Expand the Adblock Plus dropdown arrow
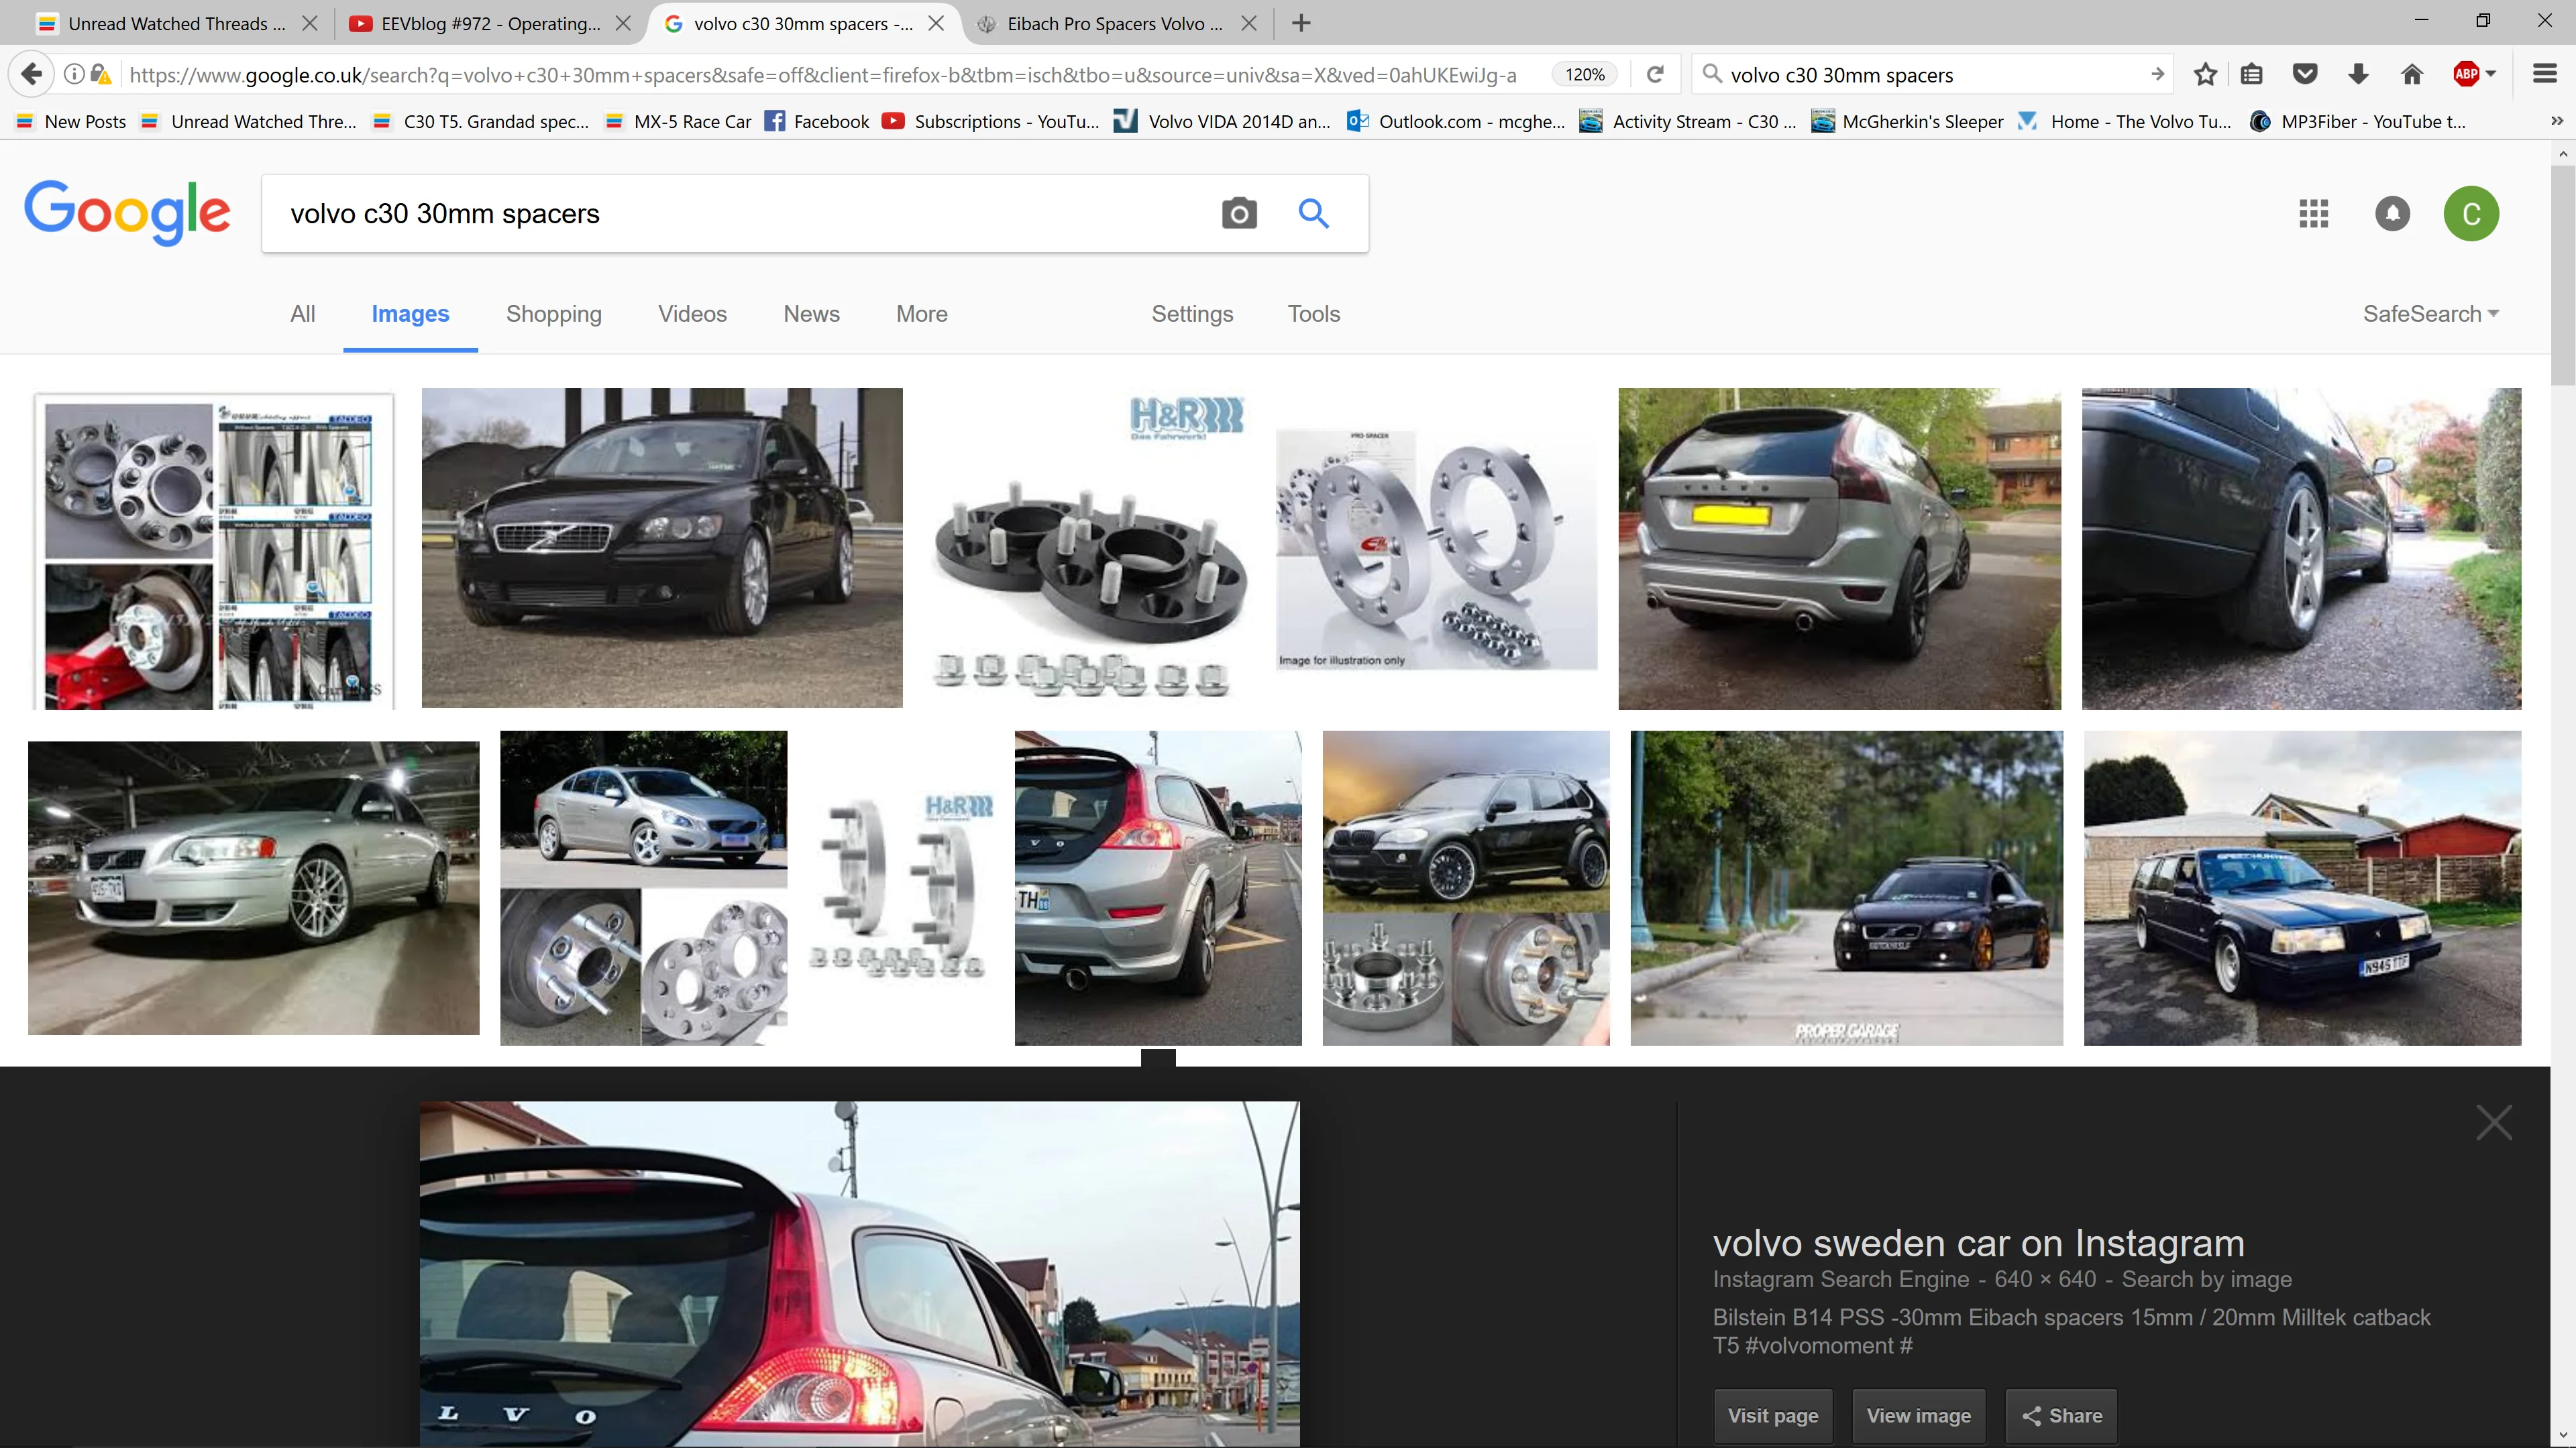Image resolution: width=2576 pixels, height=1448 pixels. pos(2490,74)
